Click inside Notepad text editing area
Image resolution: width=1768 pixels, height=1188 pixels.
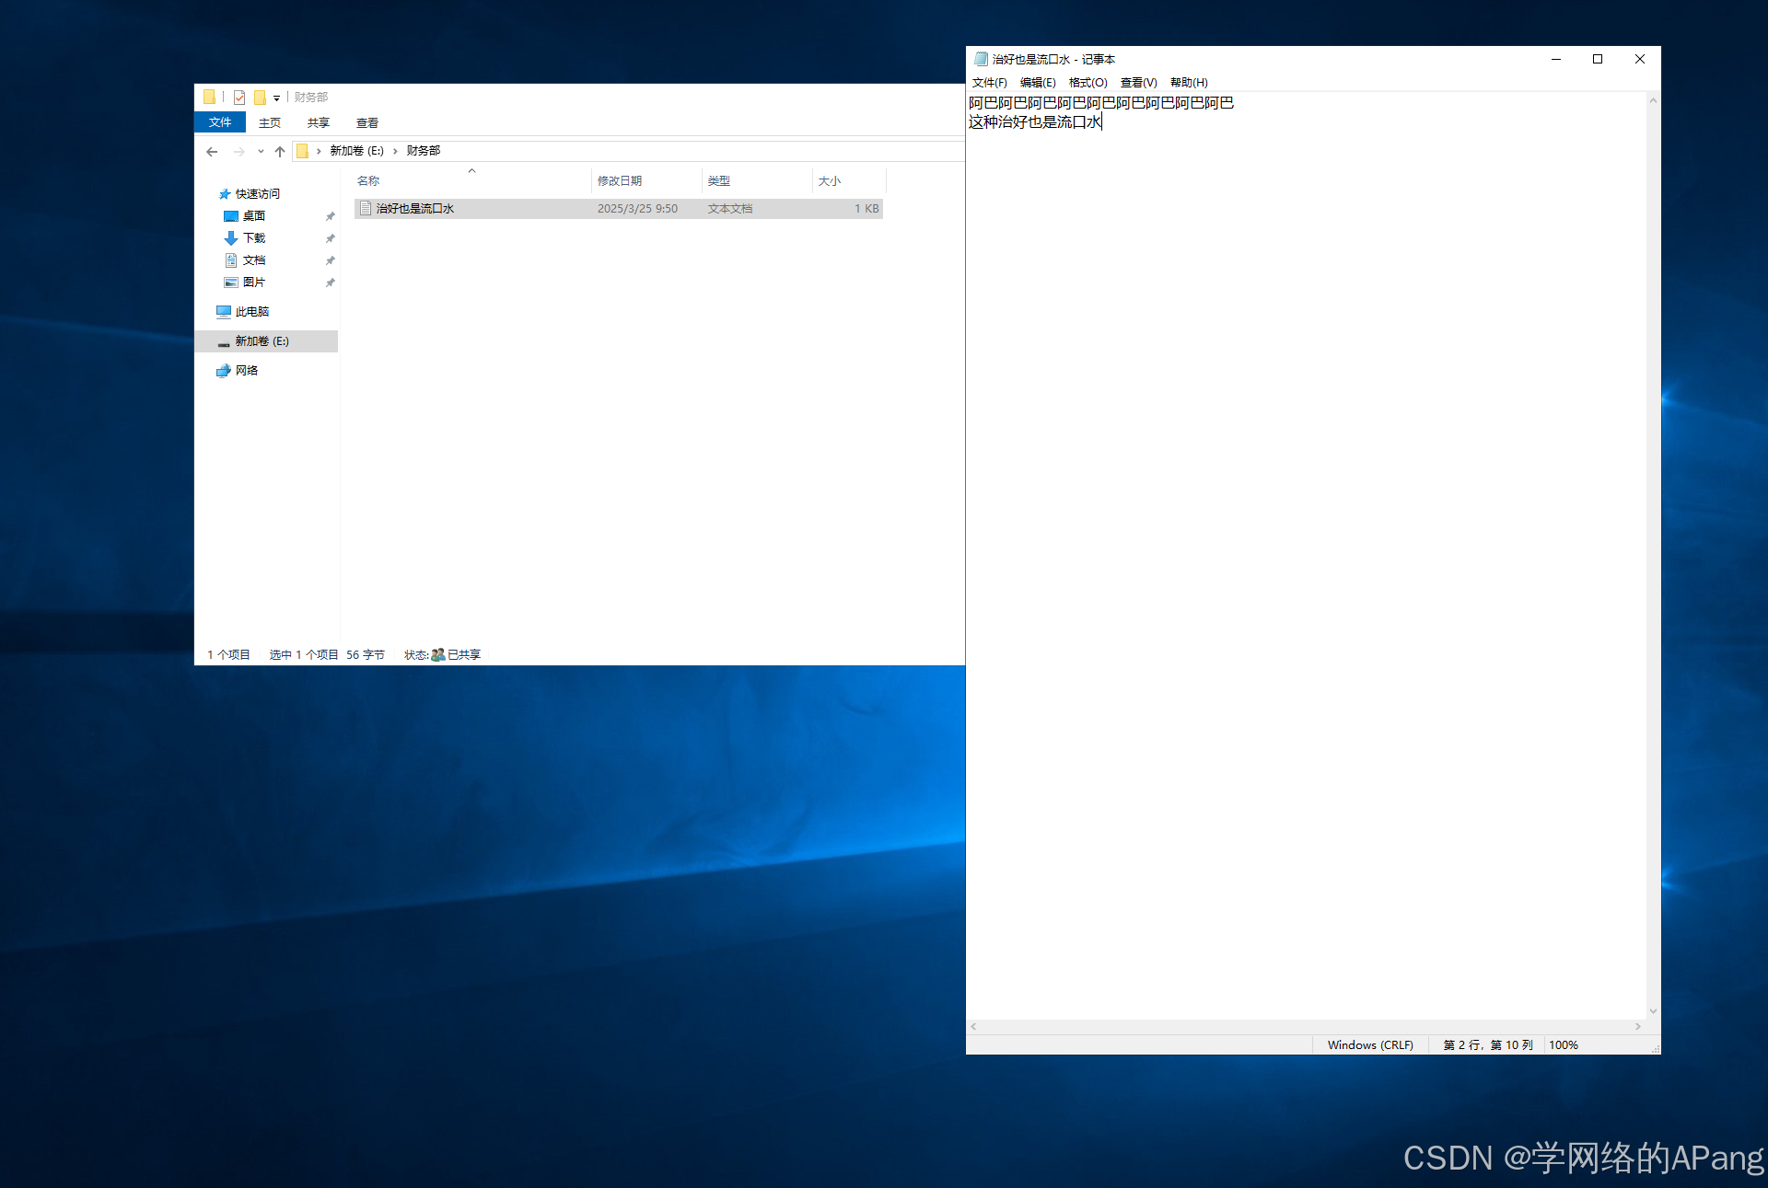point(1308,552)
